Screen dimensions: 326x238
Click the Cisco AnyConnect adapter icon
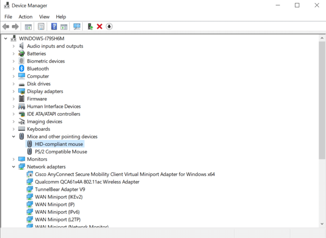coord(30,174)
